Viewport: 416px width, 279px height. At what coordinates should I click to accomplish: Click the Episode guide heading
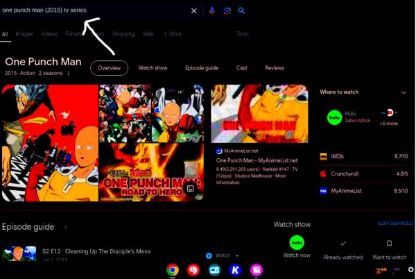coord(28,227)
